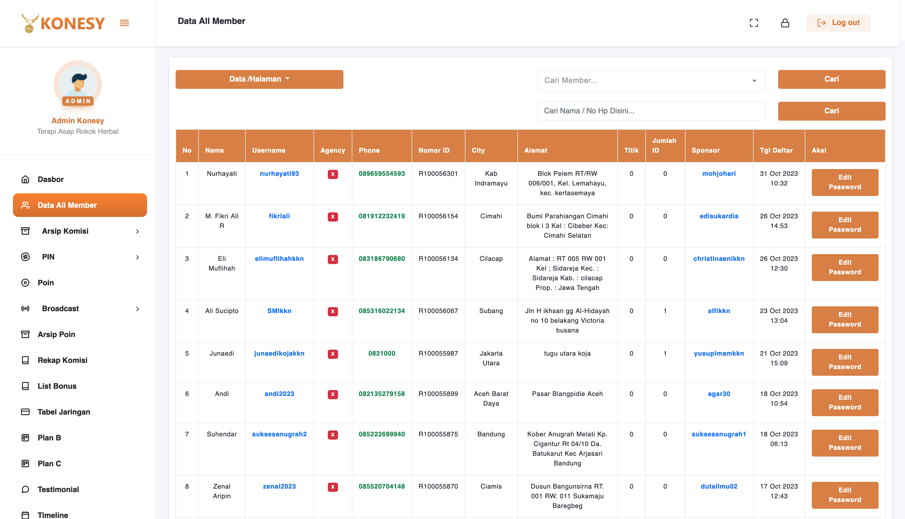905x519 pixels.
Task: Open username link nurhayati93
Action: click(x=279, y=174)
